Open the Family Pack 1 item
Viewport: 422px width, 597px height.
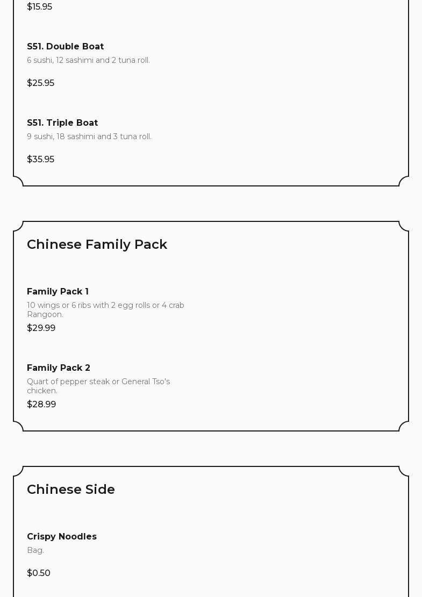pyautogui.click(x=58, y=292)
